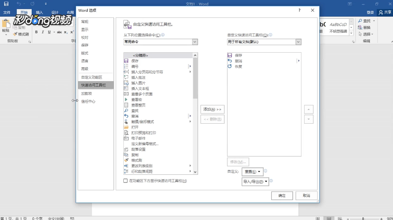Viewport: 393px width, 220px height.
Task: Open 插入 tab in Word ribbon
Action: (39, 12)
